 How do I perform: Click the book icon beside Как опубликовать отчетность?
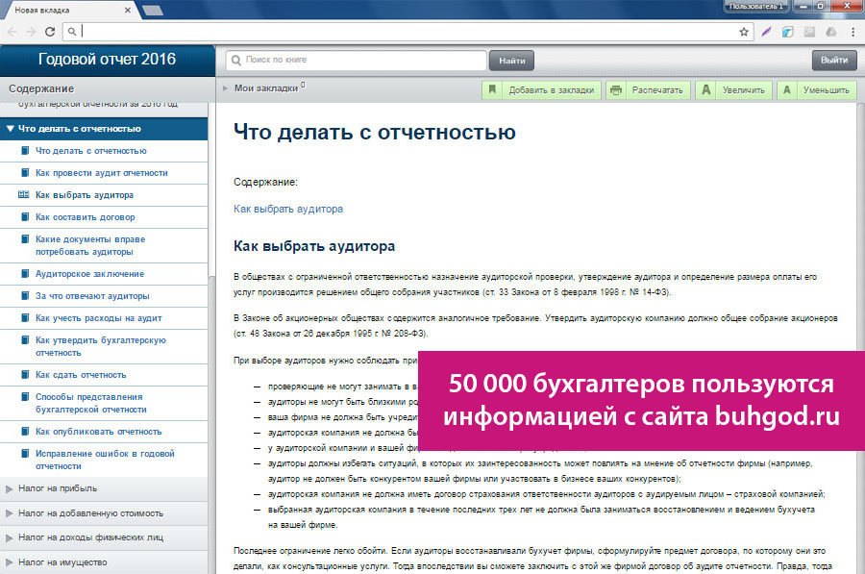25,431
